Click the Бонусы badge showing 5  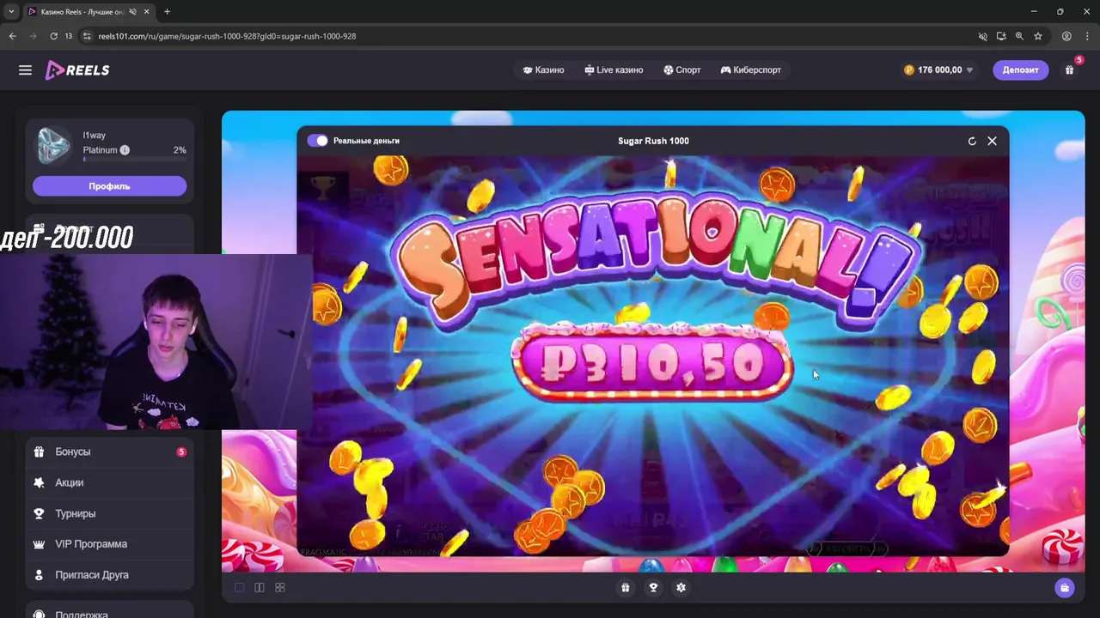[x=181, y=451]
